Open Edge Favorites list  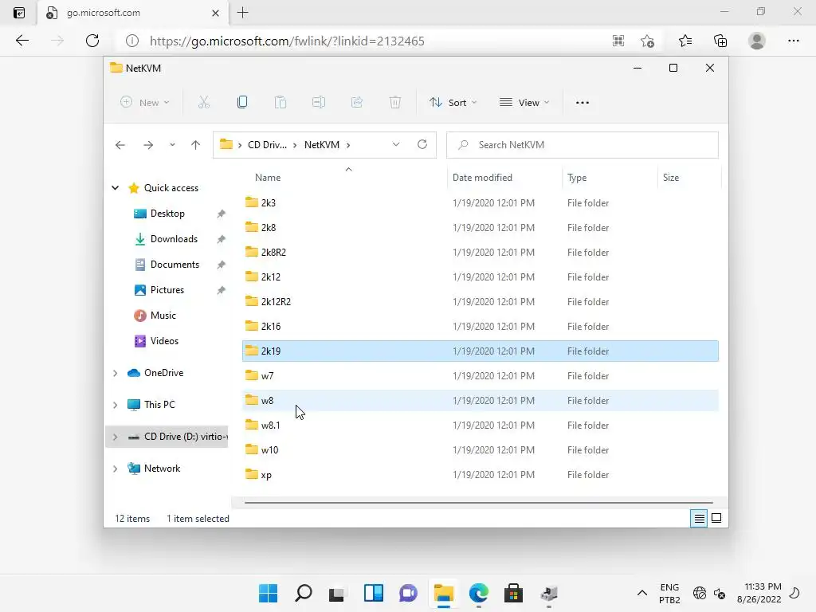(685, 41)
